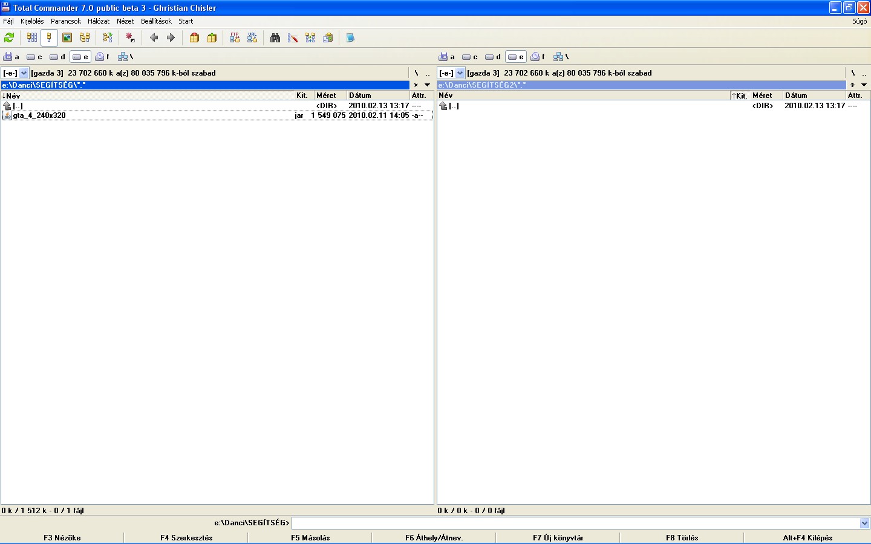Screen dimensions: 871x544
Task: Open file search with binoculars icon
Action: [x=275, y=37]
